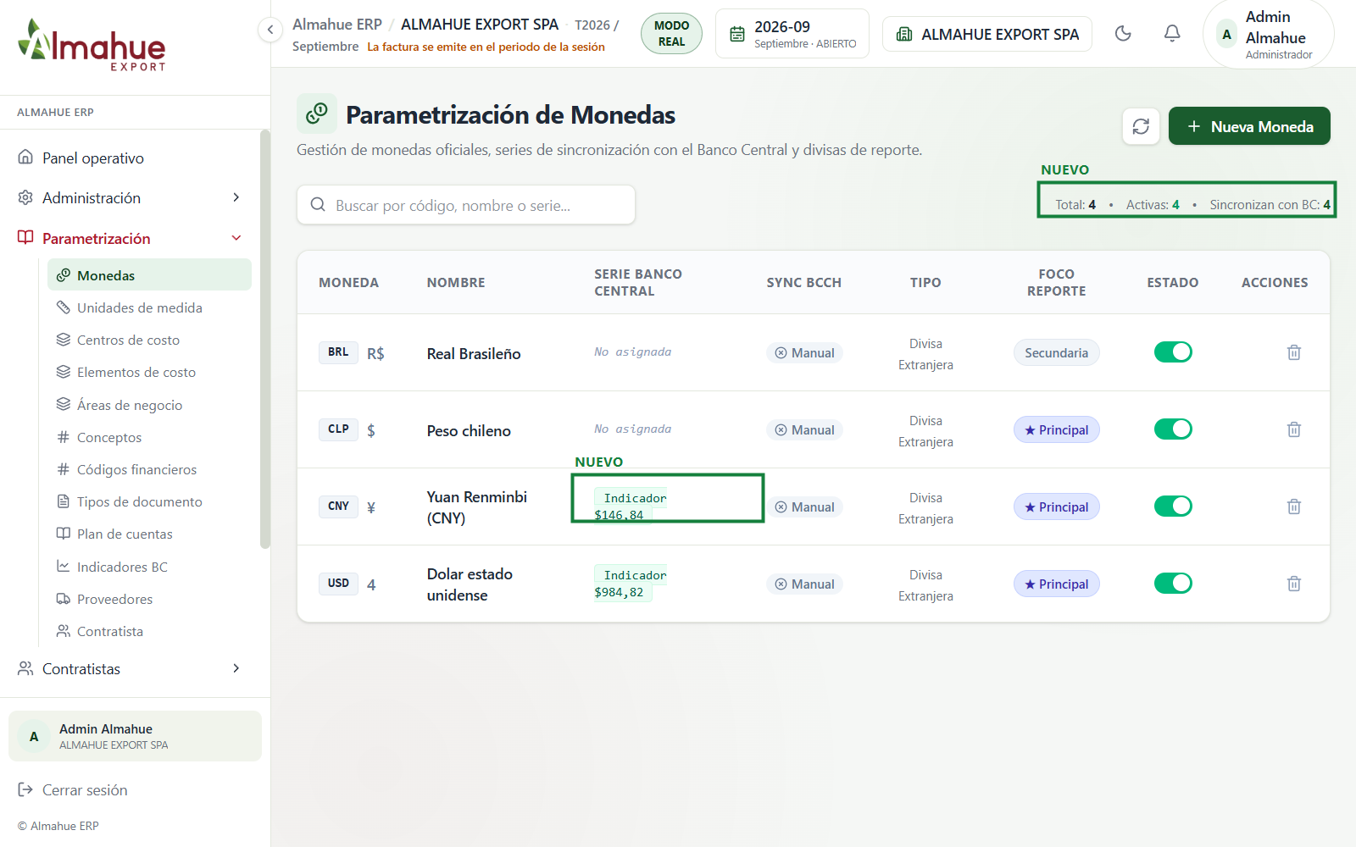Collapse the Parametrización section chevron

[236, 238]
